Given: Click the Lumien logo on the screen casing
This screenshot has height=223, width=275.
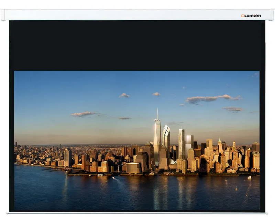Looking at the screenshot, I should pos(251,16).
